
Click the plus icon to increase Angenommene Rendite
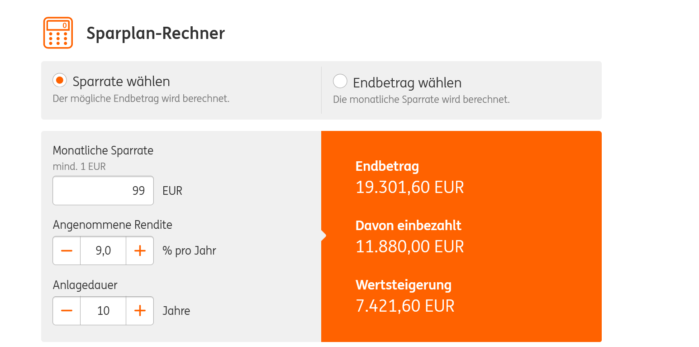point(139,251)
